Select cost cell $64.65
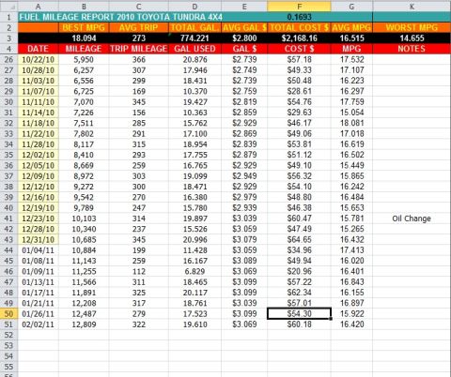 click(299, 239)
